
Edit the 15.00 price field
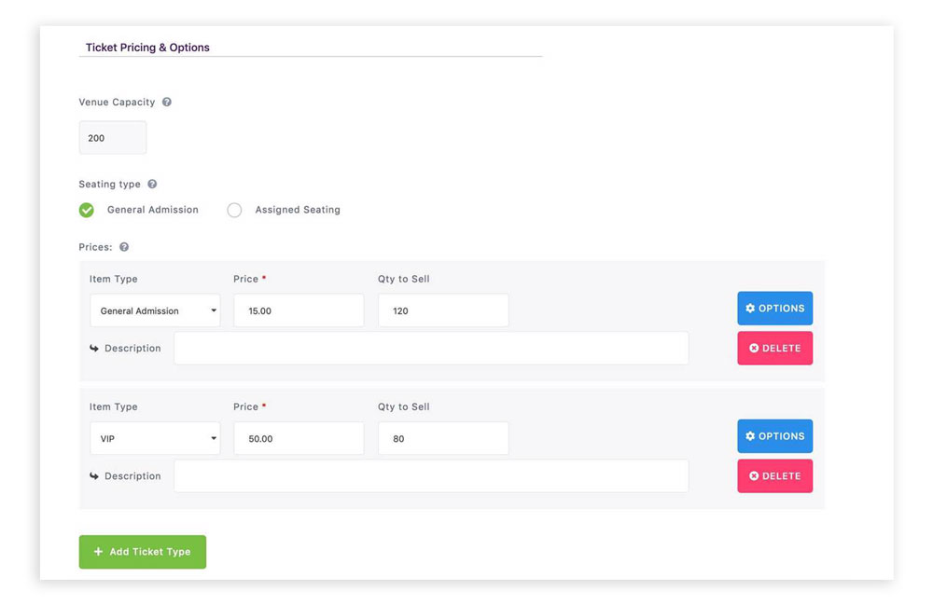pos(299,310)
